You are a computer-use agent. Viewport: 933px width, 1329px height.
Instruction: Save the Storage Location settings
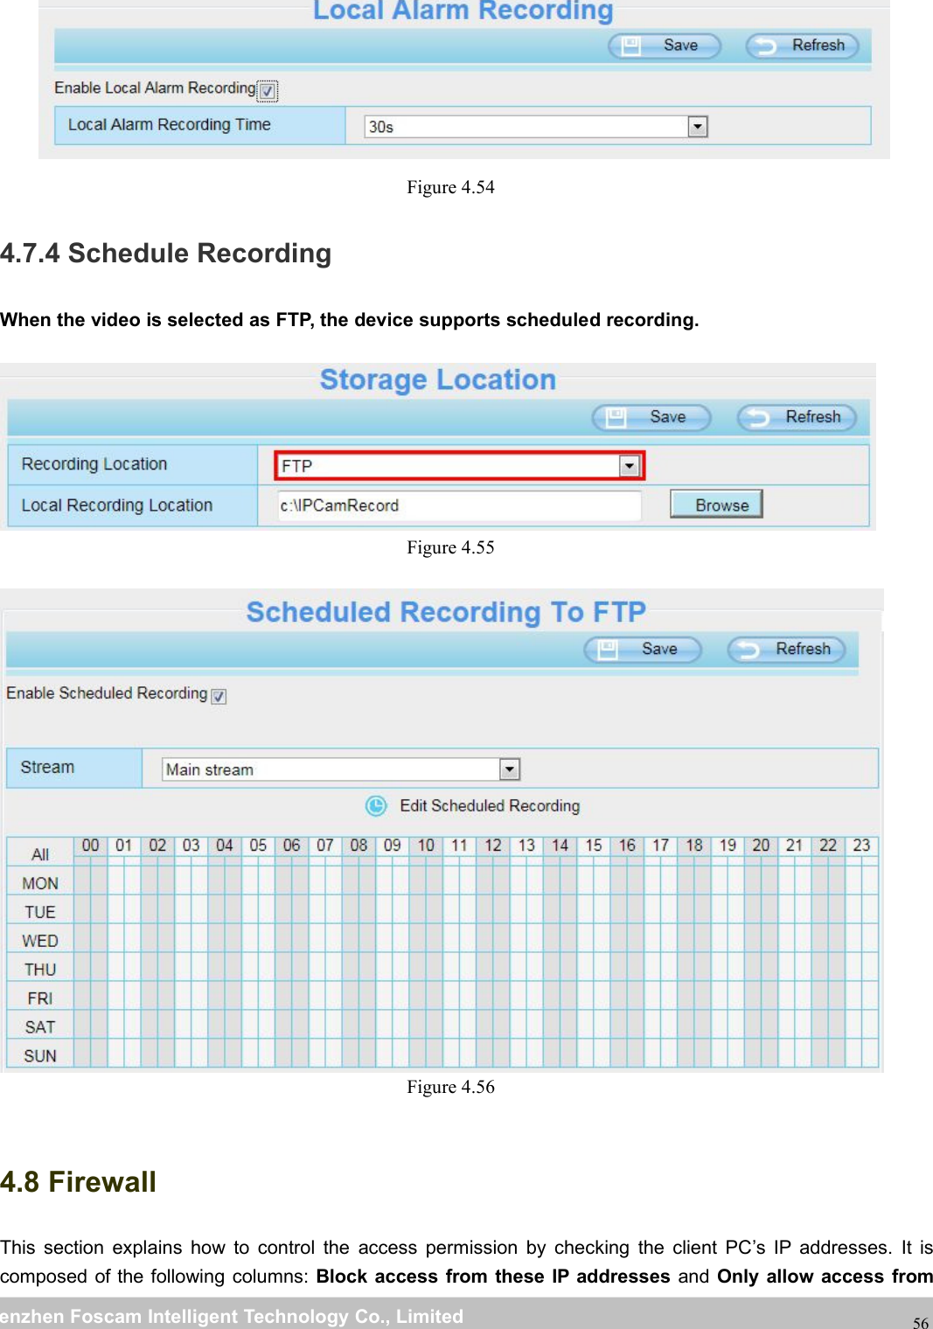pos(651,418)
